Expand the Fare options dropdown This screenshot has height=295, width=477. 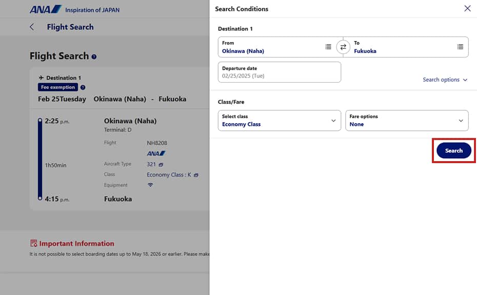click(407, 121)
